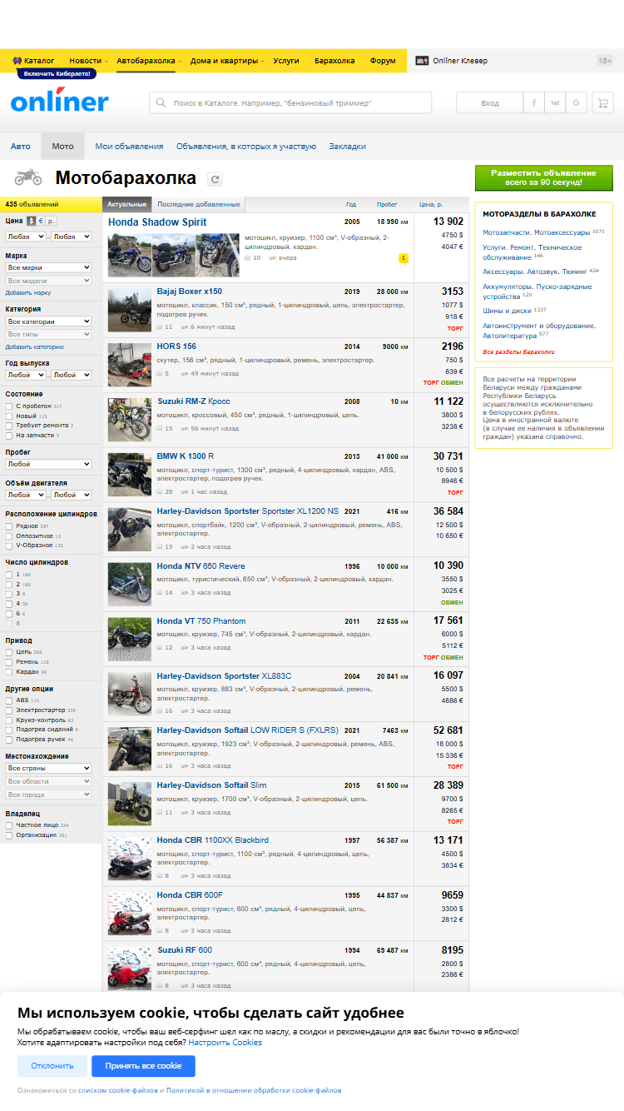Expand the Дома и квартиры menu
The width and height of the screenshot is (624, 1111).
pos(224,61)
